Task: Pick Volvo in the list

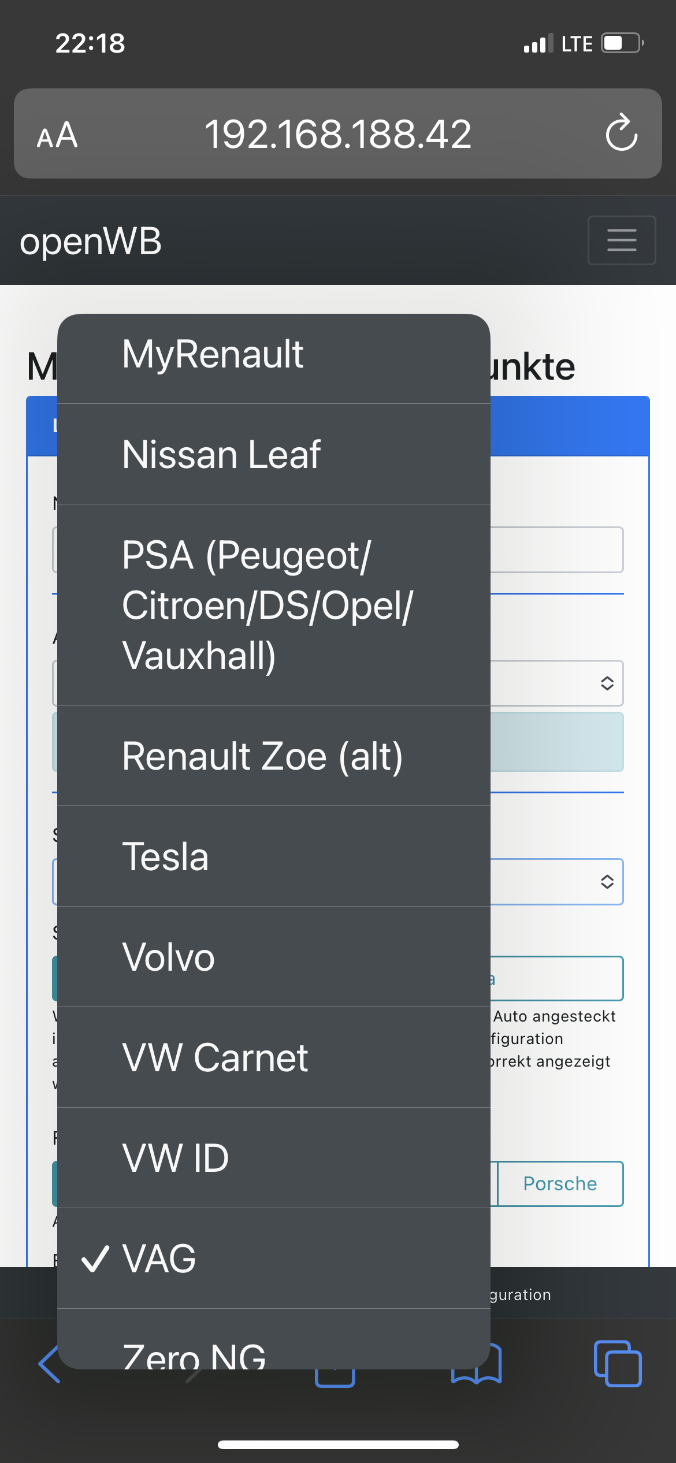Action: (274, 957)
